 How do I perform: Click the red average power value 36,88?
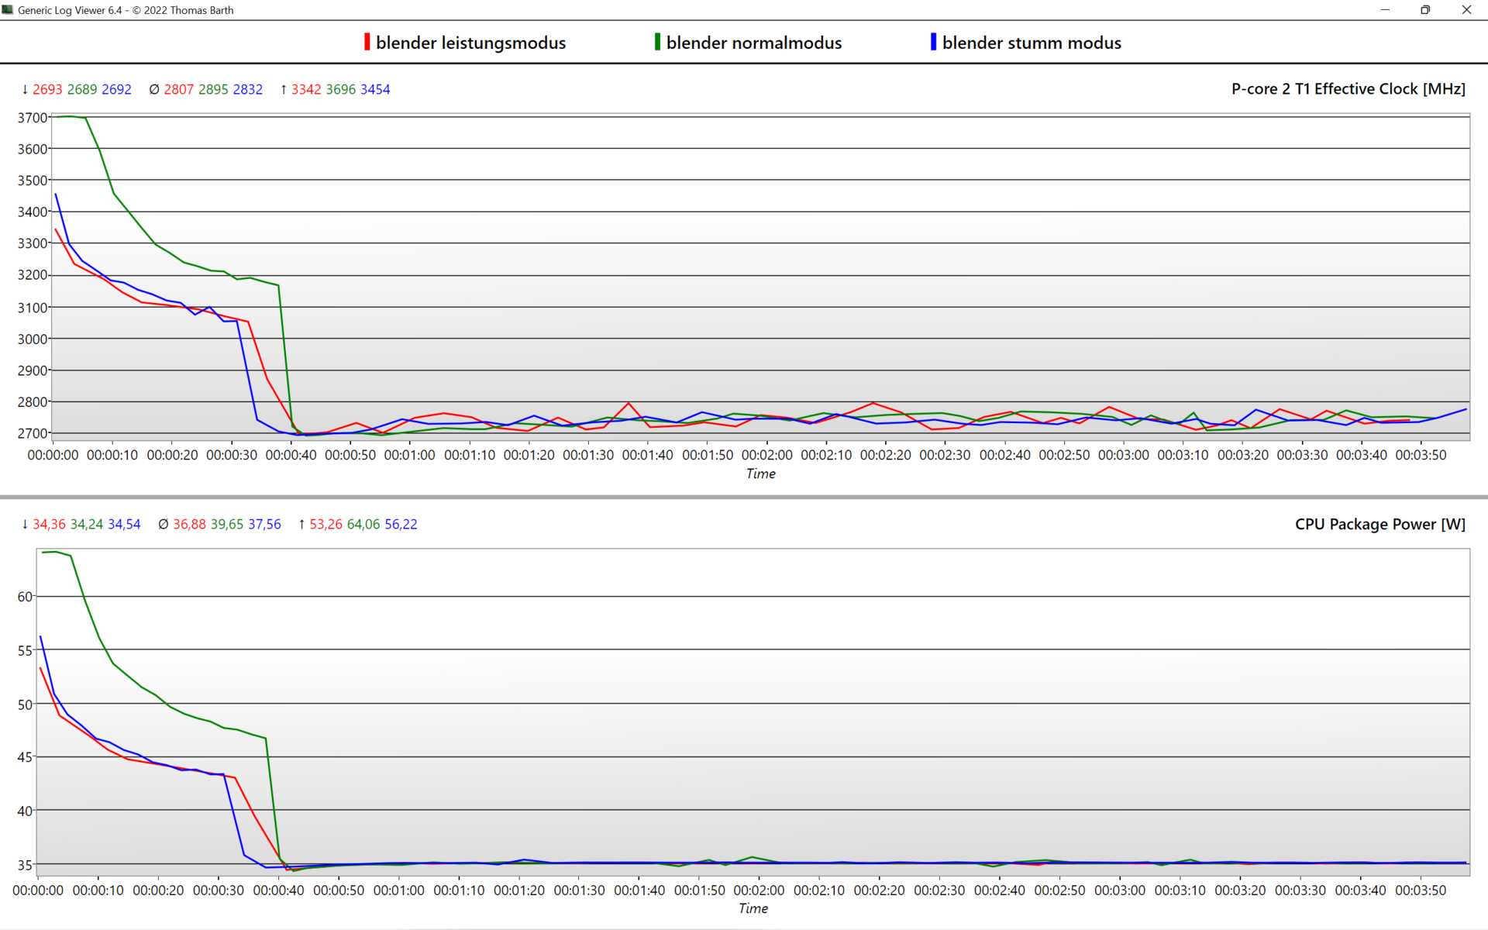189,525
